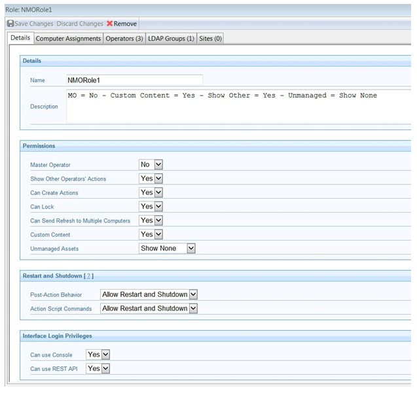Open the Unmanaged Assets Show None dropdown
The image size is (417, 395).
click(x=168, y=249)
